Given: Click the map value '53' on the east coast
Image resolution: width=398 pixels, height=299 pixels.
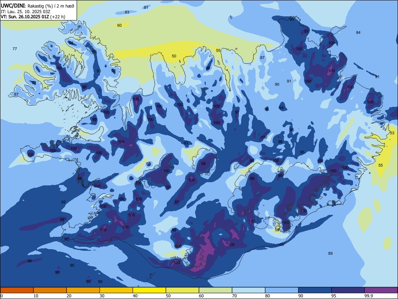Looking at the screenshot, I should 392,133.
